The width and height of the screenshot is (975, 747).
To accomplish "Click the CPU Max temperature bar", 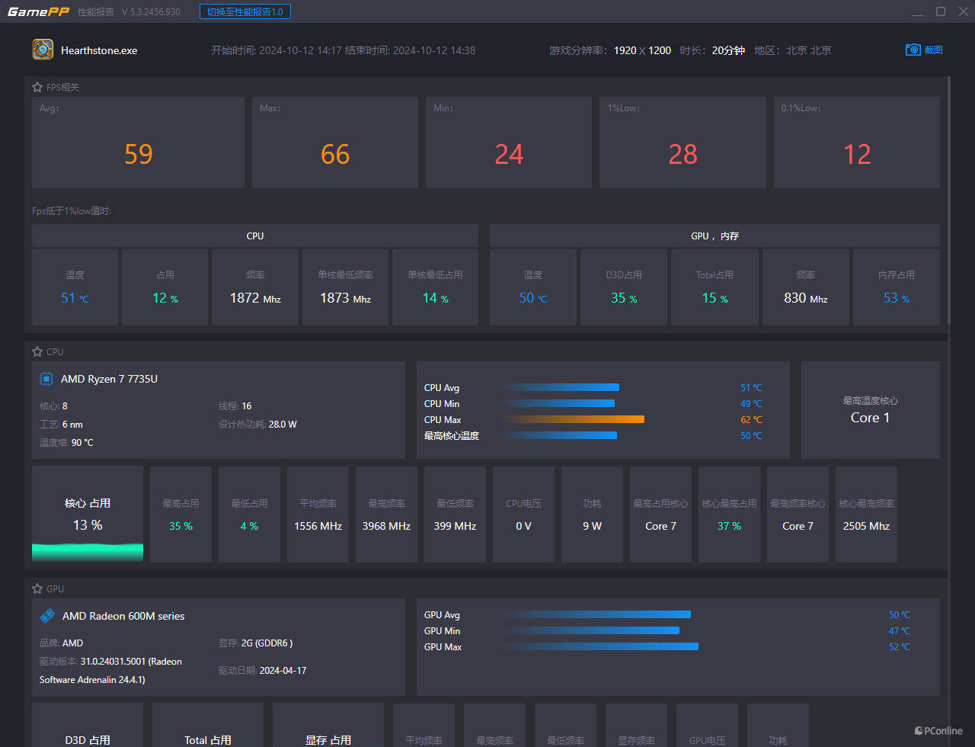I will (574, 419).
